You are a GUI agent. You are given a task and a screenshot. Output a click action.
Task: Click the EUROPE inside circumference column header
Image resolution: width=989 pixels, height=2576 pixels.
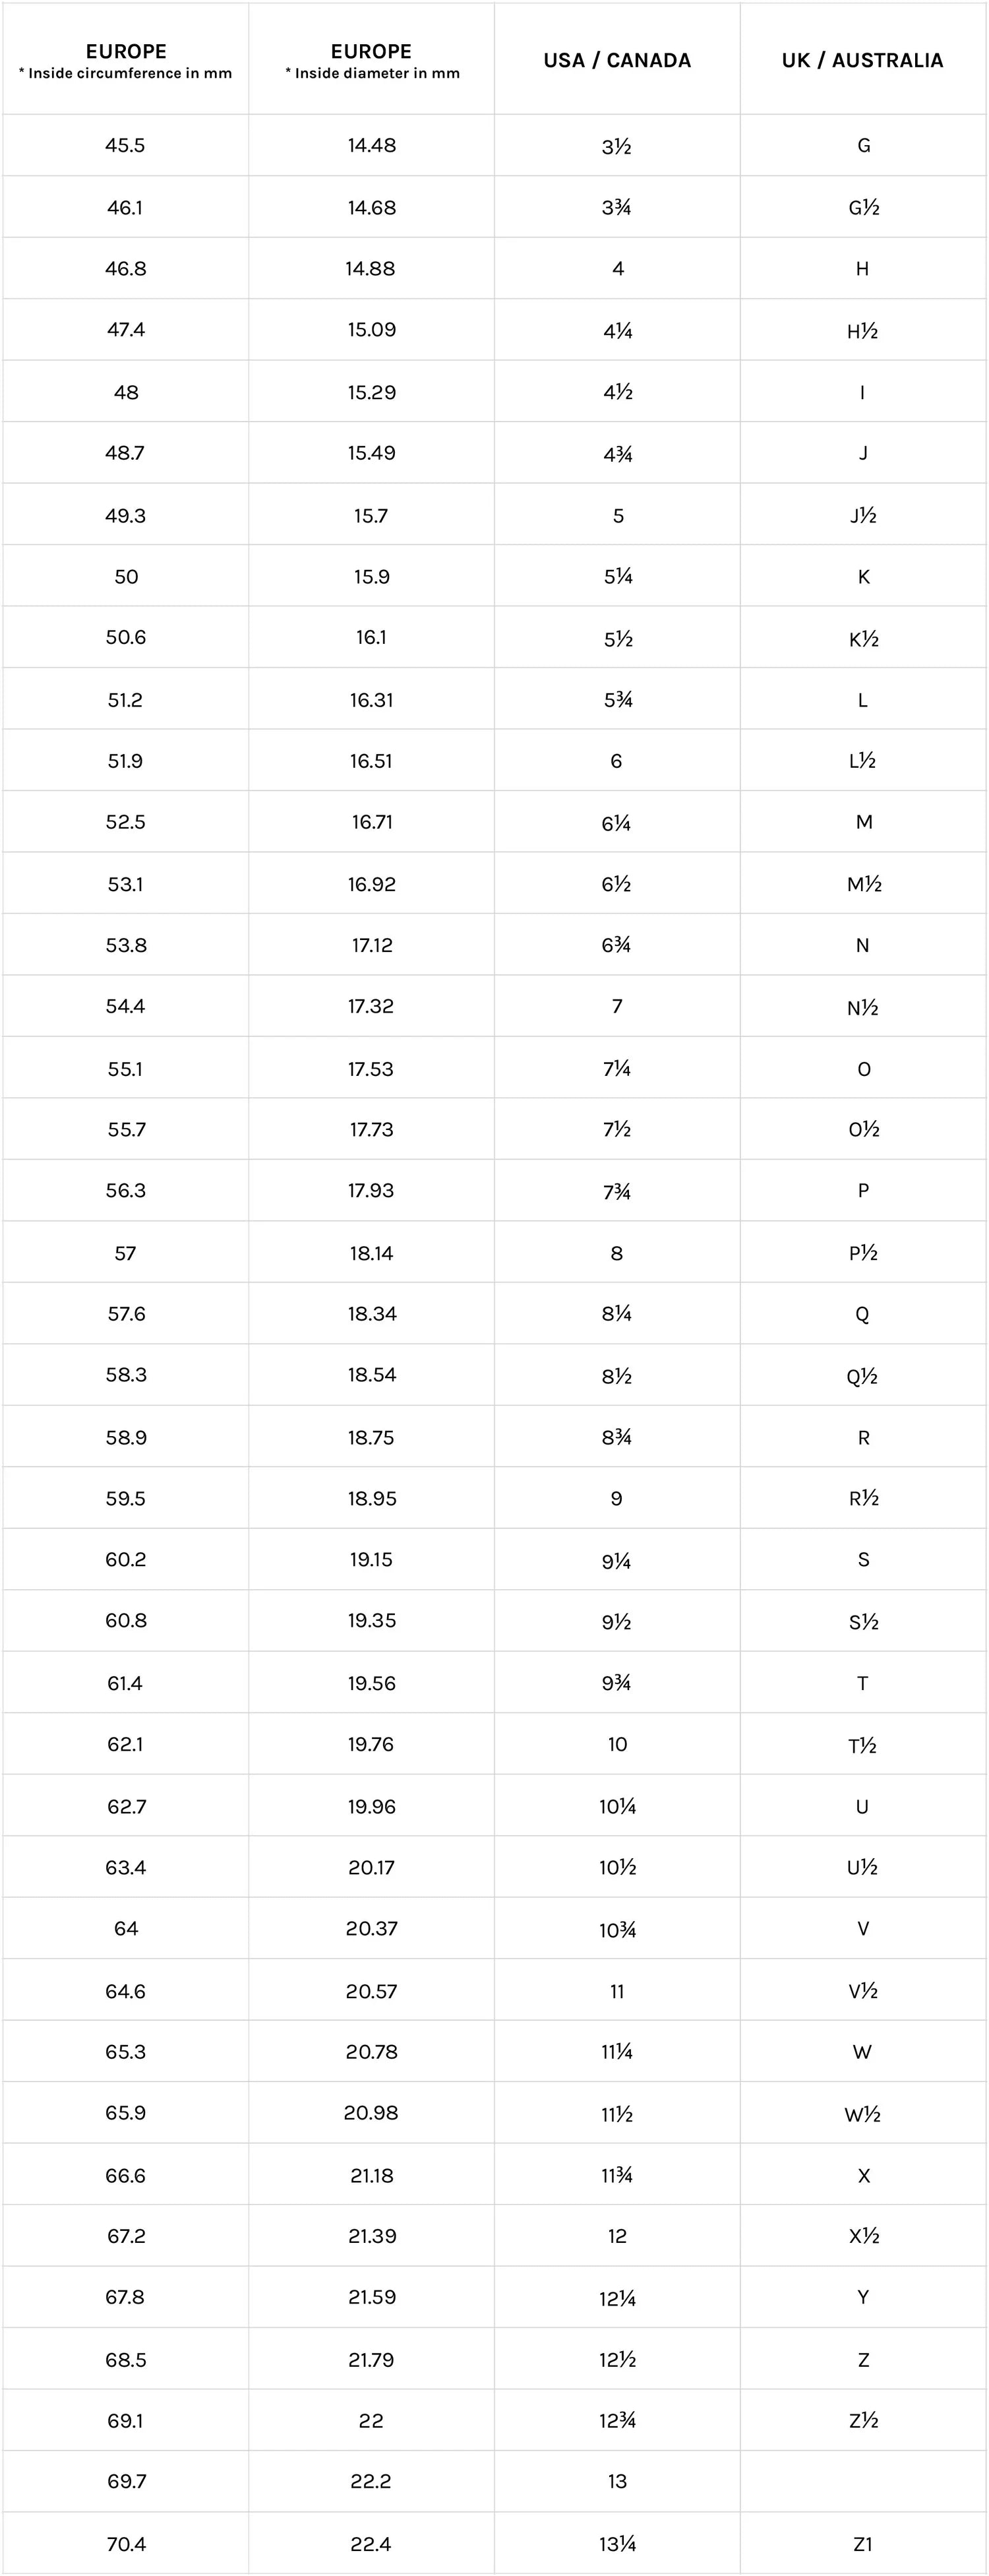pyautogui.click(x=126, y=60)
